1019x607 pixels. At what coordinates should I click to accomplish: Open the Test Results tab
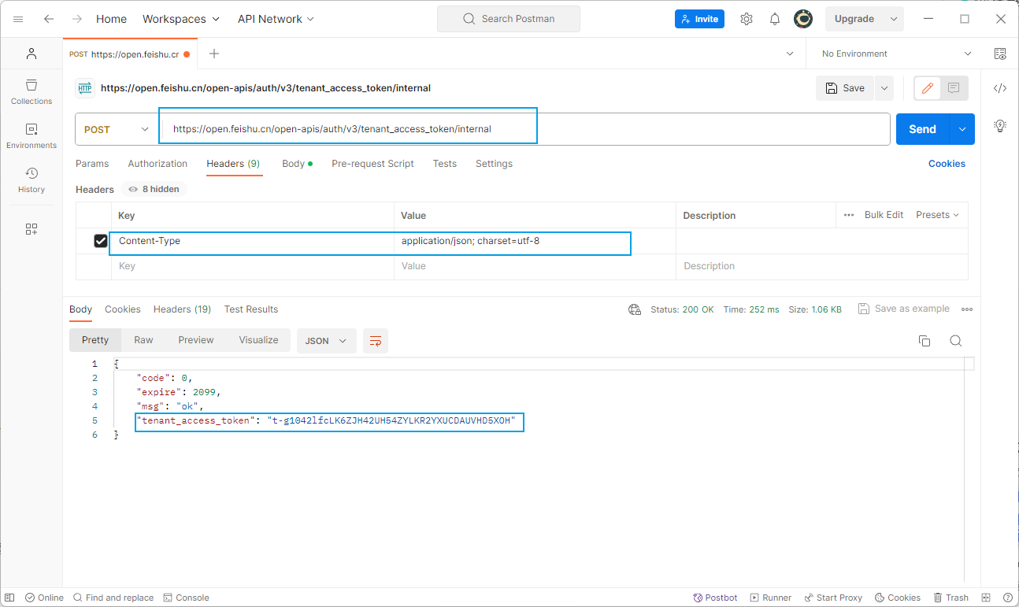[x=251, y=309]
